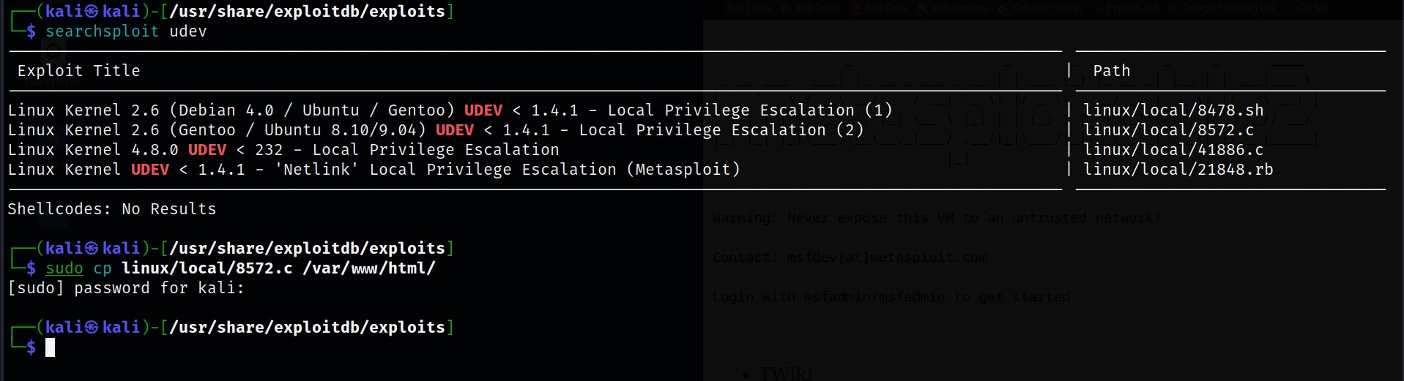Click the linux/local/8478.sh path entry
Viewport: 1404px width, 381px height.
click(1173, 110)
